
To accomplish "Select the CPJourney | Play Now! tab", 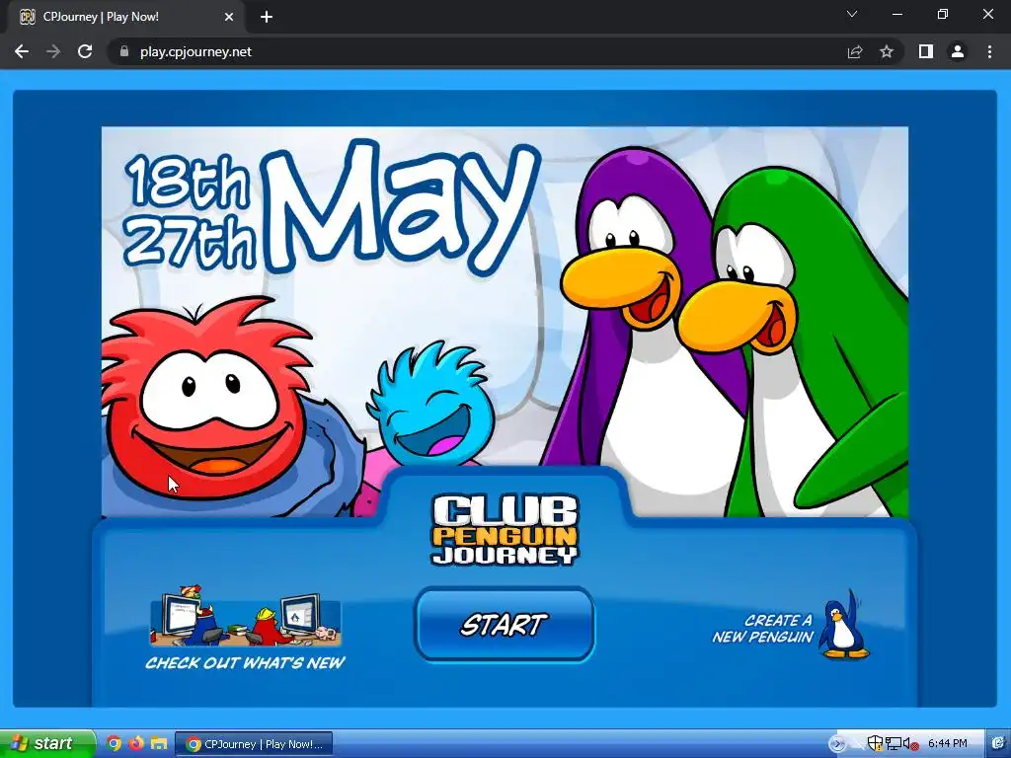I will pos(125,17).
